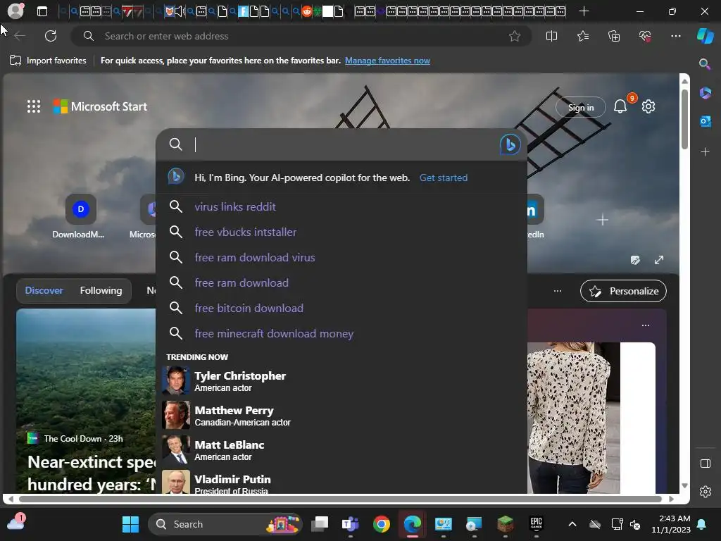Open the sidebar settings gear at the bottom

705,492
